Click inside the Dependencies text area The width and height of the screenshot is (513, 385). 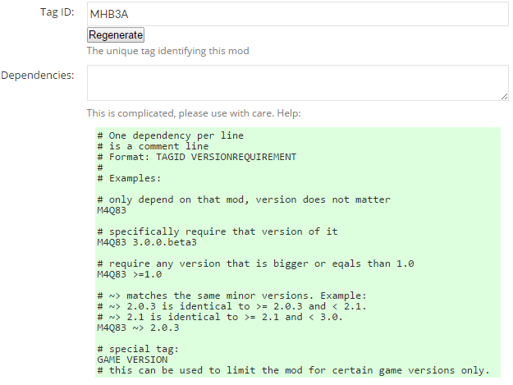(x=297, y=83)
